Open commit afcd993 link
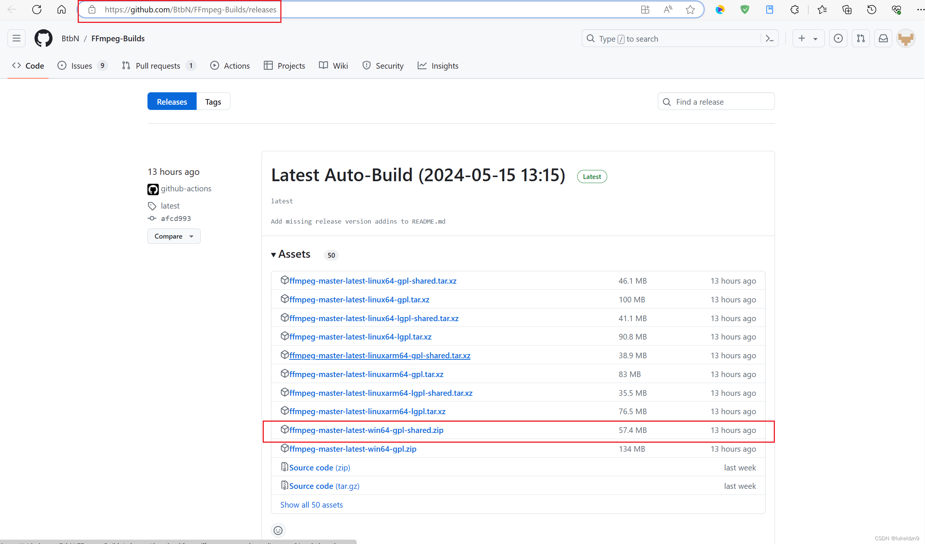 point(176,218)
